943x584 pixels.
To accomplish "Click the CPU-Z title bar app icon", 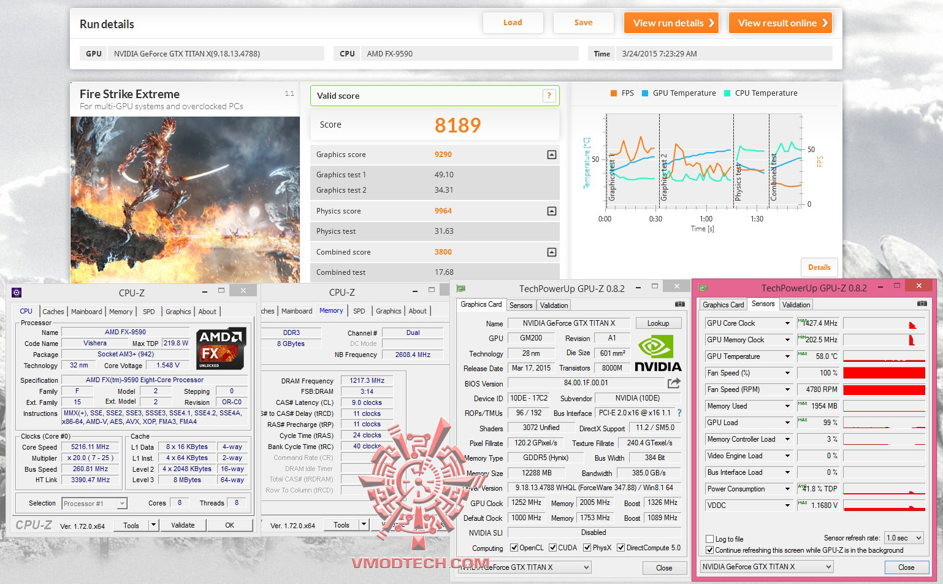I will tap(17, 293).
